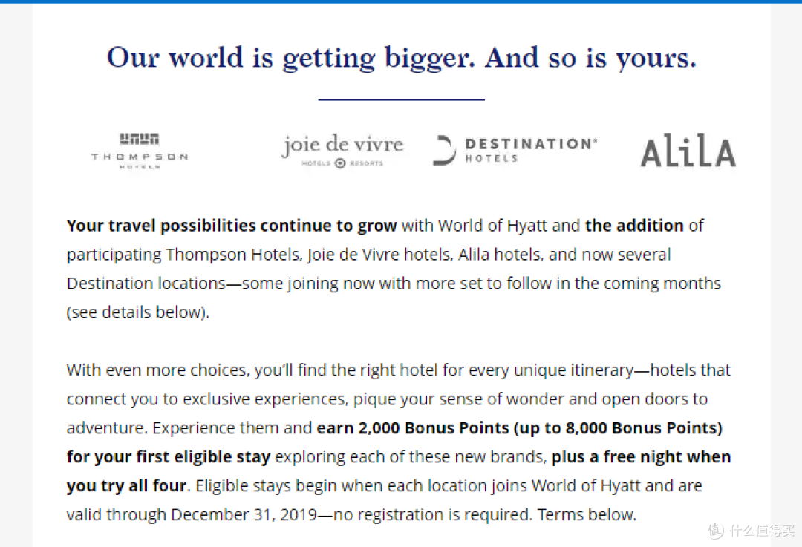Click bold text "Your travel possibilities continue to grow"
The height and width of the screenshot is (547, 802).
click(232, 226)
